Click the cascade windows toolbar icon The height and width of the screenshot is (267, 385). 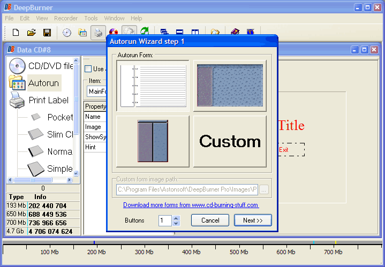pos(164,33)
